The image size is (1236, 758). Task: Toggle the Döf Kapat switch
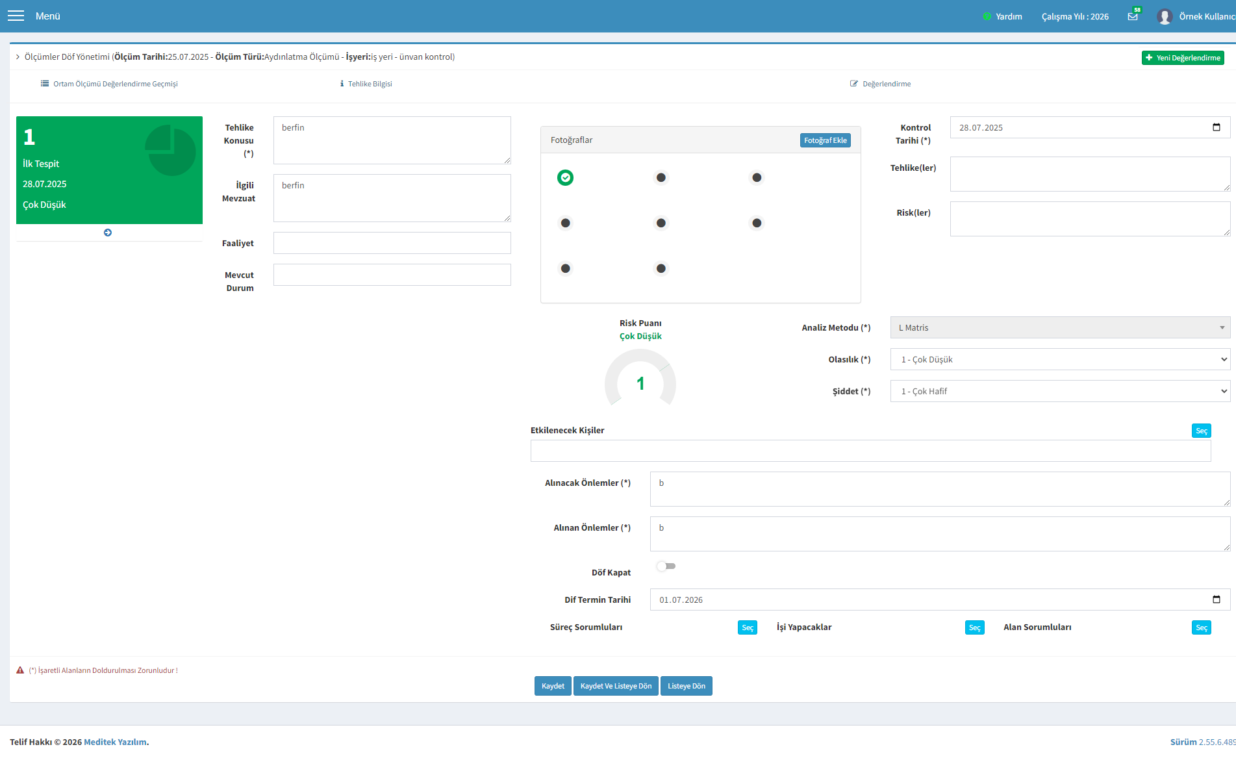pyautogui.click(x=666, y=566)
